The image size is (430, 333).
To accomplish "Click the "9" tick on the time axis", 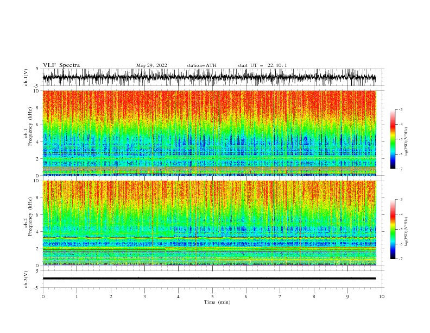I will 347,297.
